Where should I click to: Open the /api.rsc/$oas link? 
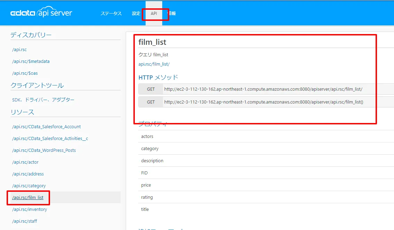pyautogui.click(x=25, y=73)
